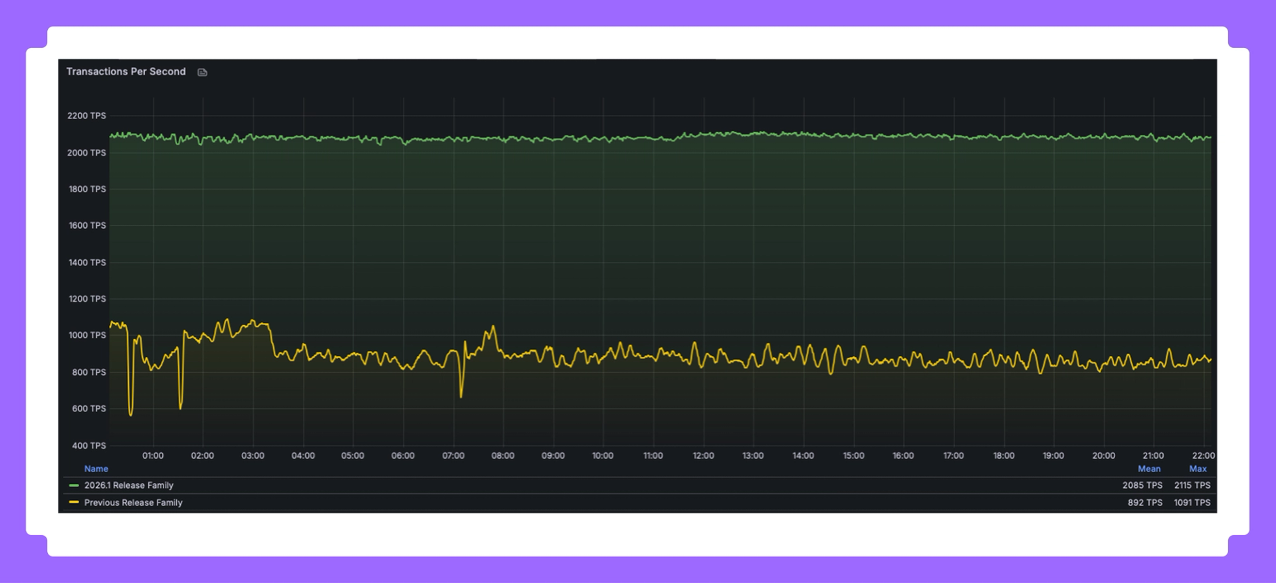Click the 10:00 time axis label

(603, 455)
